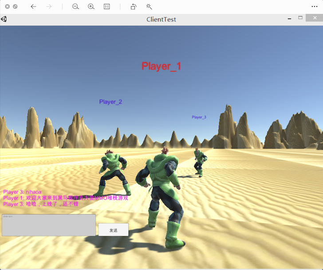323x270 pixels.
Task: Click the forward arrow in viewer toolbar
Action: 49,7
